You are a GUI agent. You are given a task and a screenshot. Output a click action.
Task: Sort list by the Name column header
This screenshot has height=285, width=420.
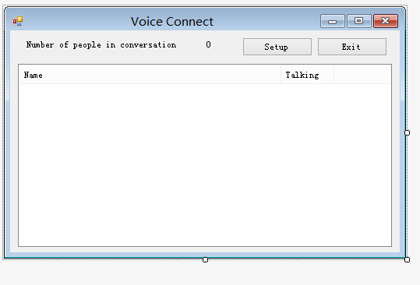point(150,75)
